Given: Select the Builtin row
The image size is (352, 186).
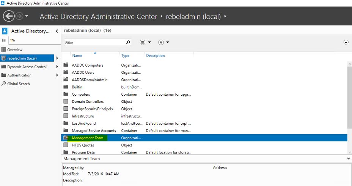Looking at the screenshot, I should 204,87.
